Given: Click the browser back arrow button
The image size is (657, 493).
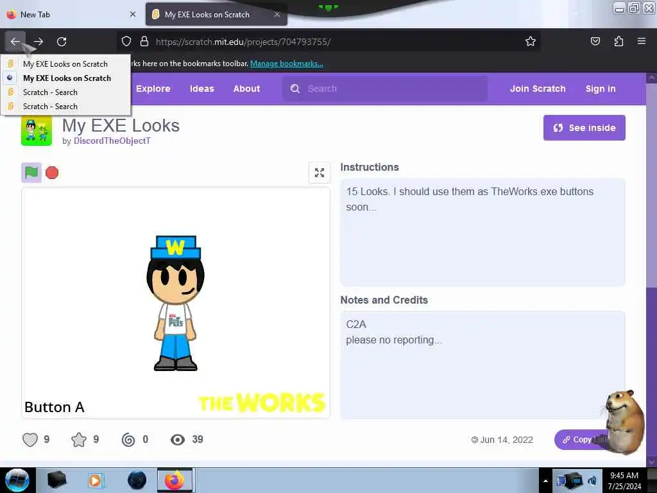Looking at the screenshot, I should point(15,42).
